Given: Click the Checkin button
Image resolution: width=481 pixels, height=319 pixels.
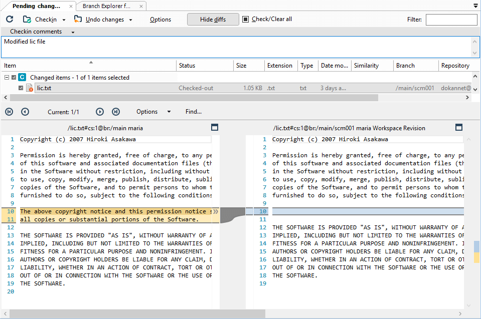Looking at the screenshot, I should (x=46, y=20).
